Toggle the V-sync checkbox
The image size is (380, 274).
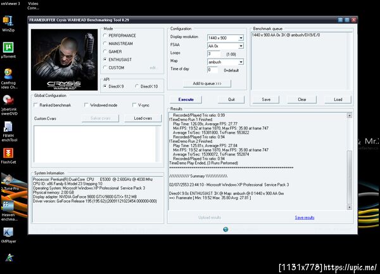click(x=134, y=105)
